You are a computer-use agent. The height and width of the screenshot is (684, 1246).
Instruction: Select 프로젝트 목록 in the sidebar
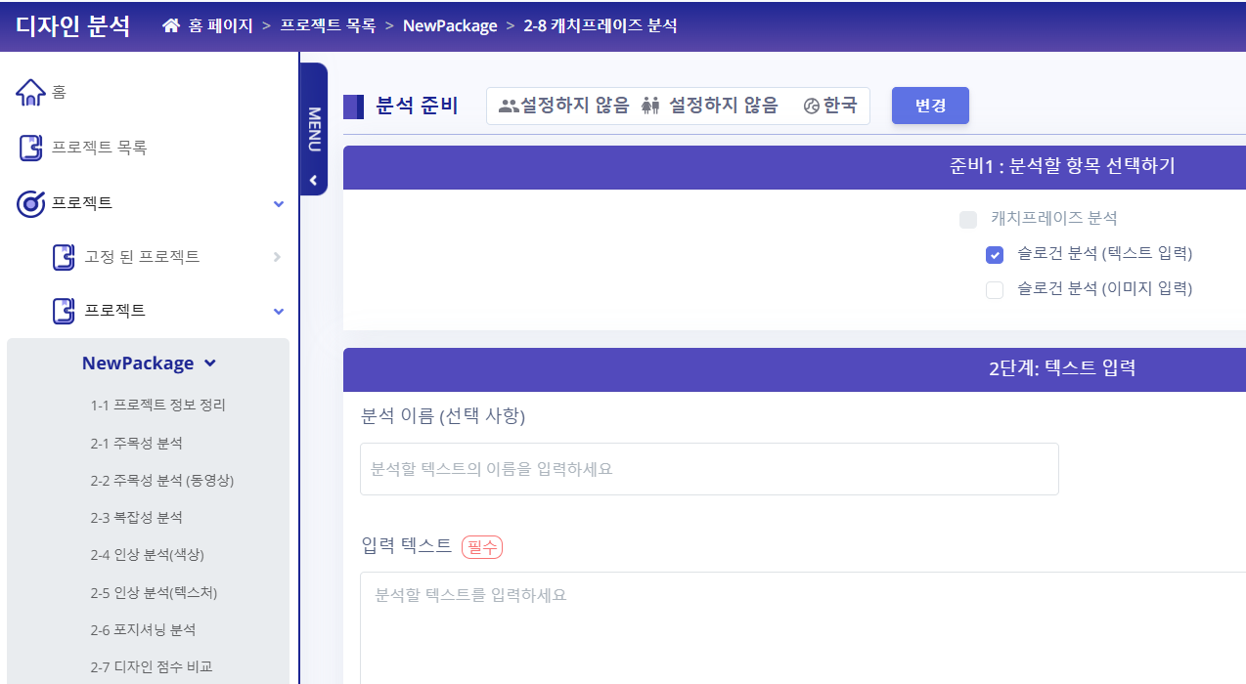pos(99,148)
